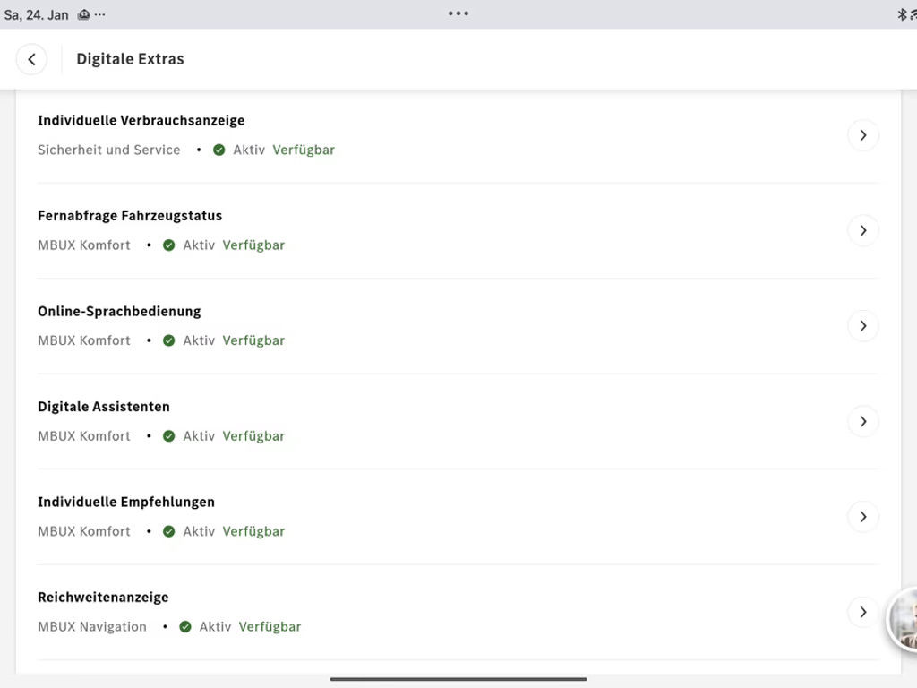Choose the Individuelle Empfehlungen list title
The width and height of the screenshot is (917, 688).
point(126,503)
